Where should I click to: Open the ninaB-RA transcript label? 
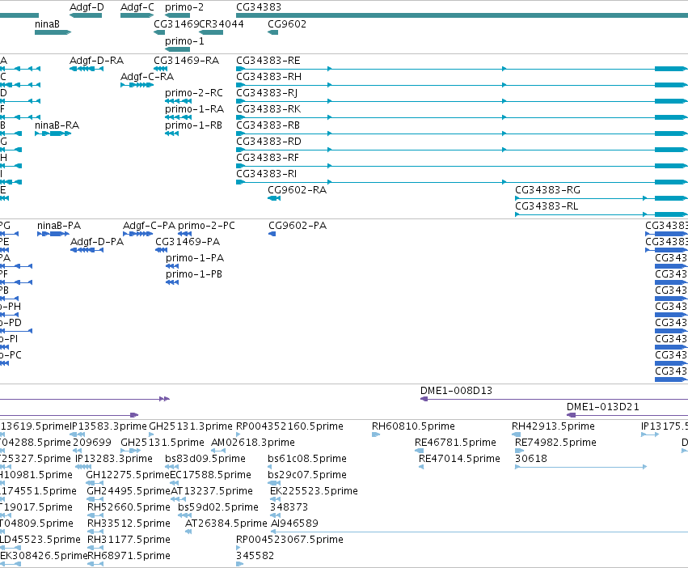57,125
